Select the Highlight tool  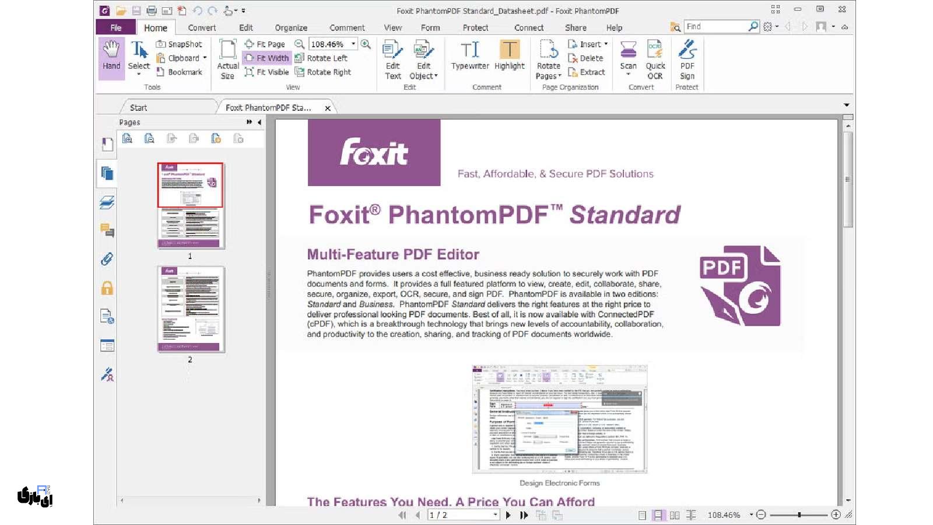pos(510,55)
